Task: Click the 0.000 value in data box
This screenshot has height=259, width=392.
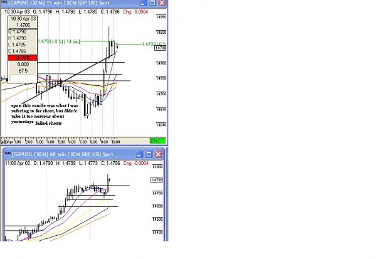Action: 23,64
